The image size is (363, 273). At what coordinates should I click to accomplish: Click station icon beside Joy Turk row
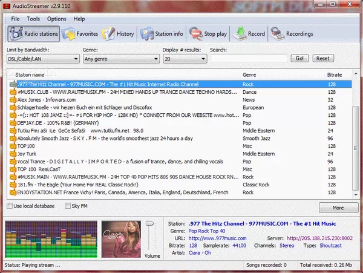coord(13,154)
